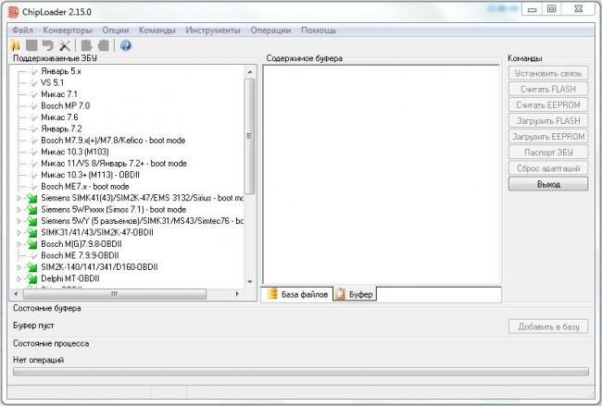Select Микас 7.6 in the ECU tree
This screenshot has width=602, height=406.
[59, 117]
